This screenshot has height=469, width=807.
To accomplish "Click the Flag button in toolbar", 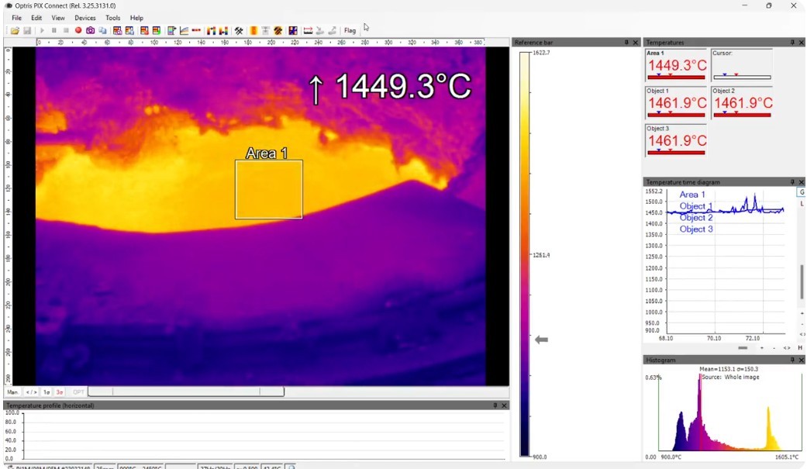I will point(350,30).
